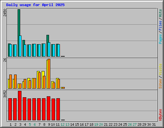Screen dimensions: 164x128
Task: Click day 13 on the x-axis
Action: [x=67, y=124]
